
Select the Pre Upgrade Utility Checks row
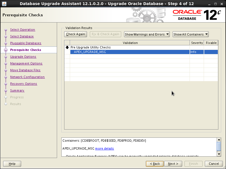141,47
